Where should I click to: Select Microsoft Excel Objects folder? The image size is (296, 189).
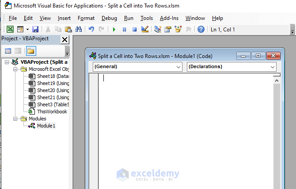point(49,69)
